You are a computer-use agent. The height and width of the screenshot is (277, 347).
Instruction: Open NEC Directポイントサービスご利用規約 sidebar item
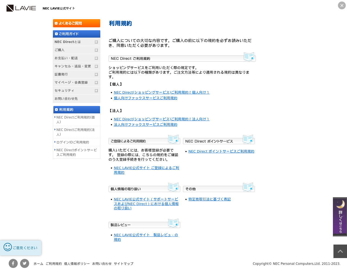point(76,152)
